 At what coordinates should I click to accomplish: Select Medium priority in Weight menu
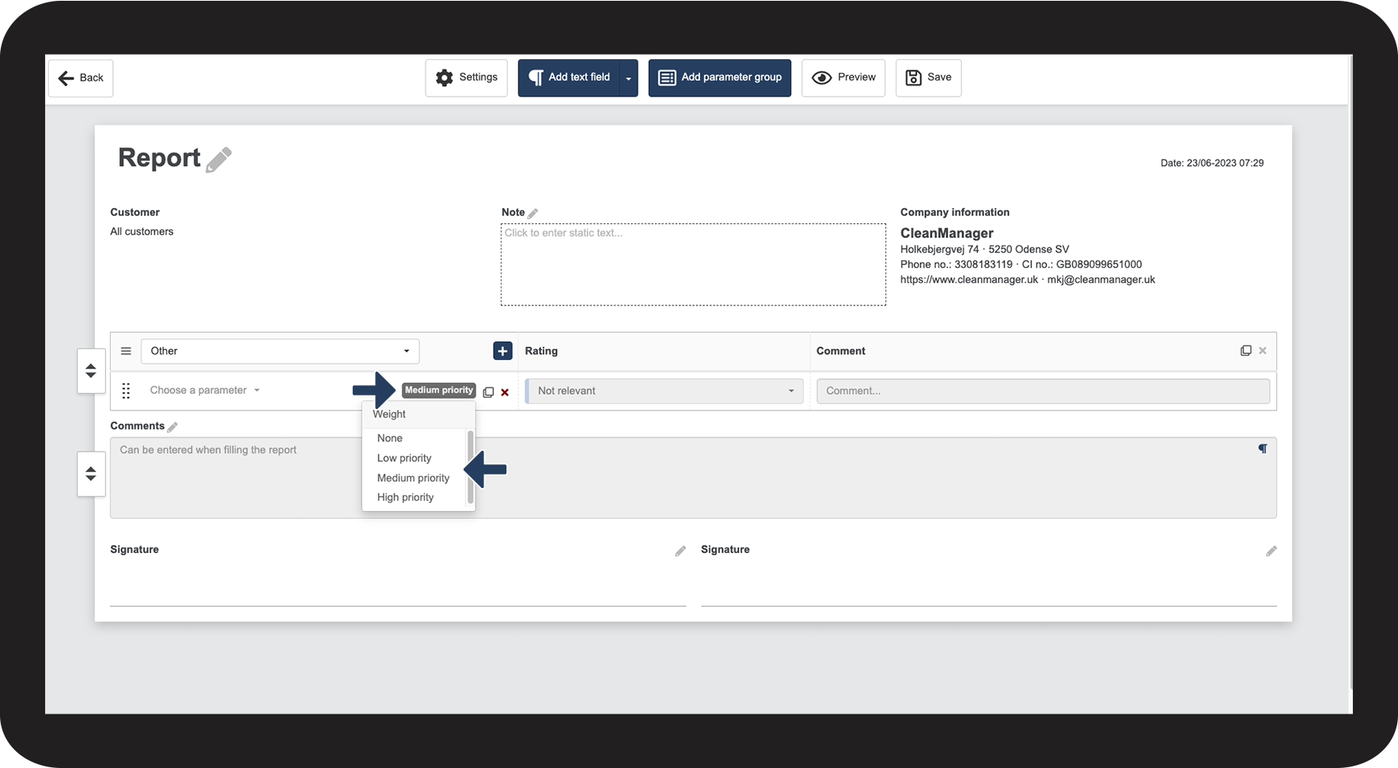413,478
